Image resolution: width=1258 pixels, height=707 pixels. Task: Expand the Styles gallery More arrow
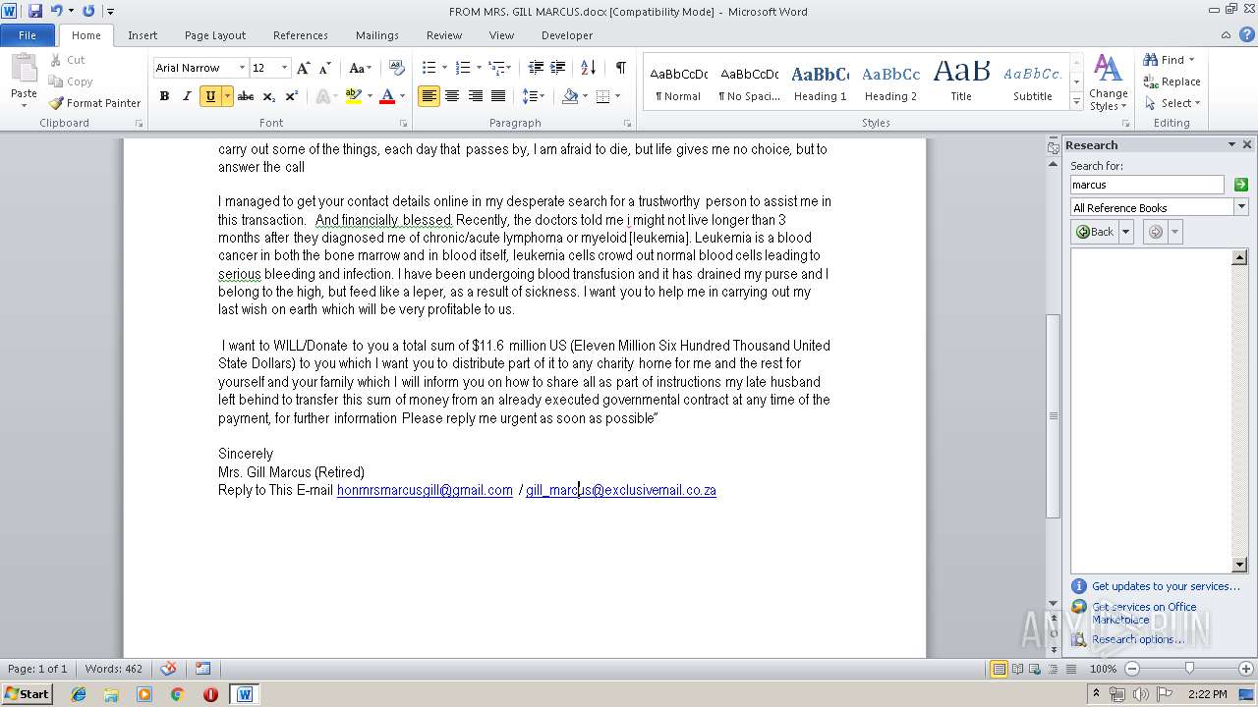pos(1076,102)
